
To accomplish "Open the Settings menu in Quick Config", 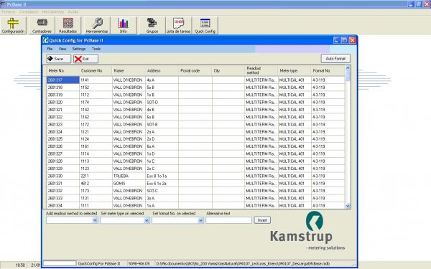I will (79, 49).
